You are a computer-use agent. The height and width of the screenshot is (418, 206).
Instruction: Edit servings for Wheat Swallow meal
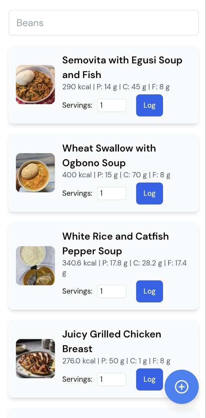coord(112,193)
